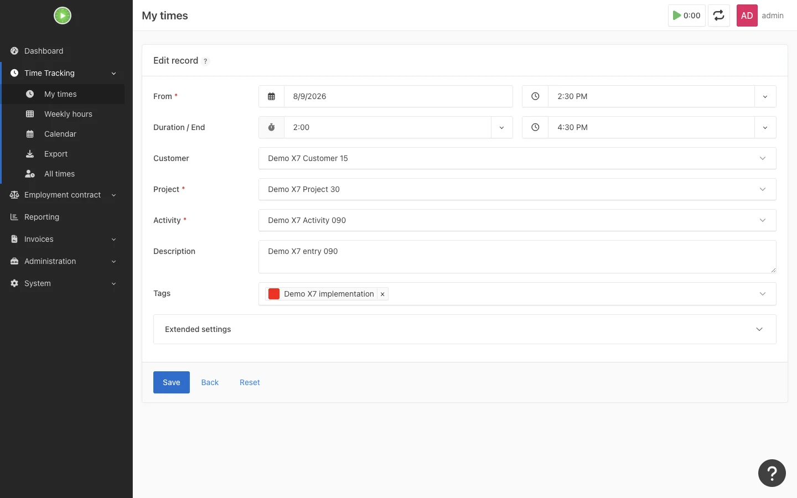
Task: Click the Time Tracking clock icon
Action: (x=14, y=73)
